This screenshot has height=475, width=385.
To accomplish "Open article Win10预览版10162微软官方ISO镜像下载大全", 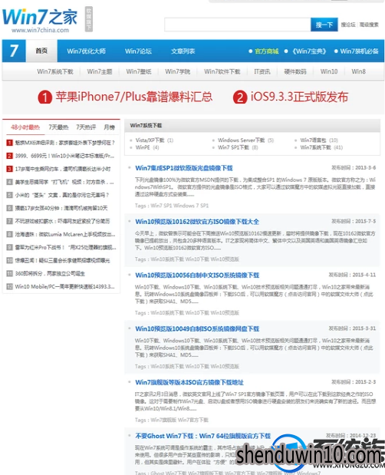I will [197, 222].
